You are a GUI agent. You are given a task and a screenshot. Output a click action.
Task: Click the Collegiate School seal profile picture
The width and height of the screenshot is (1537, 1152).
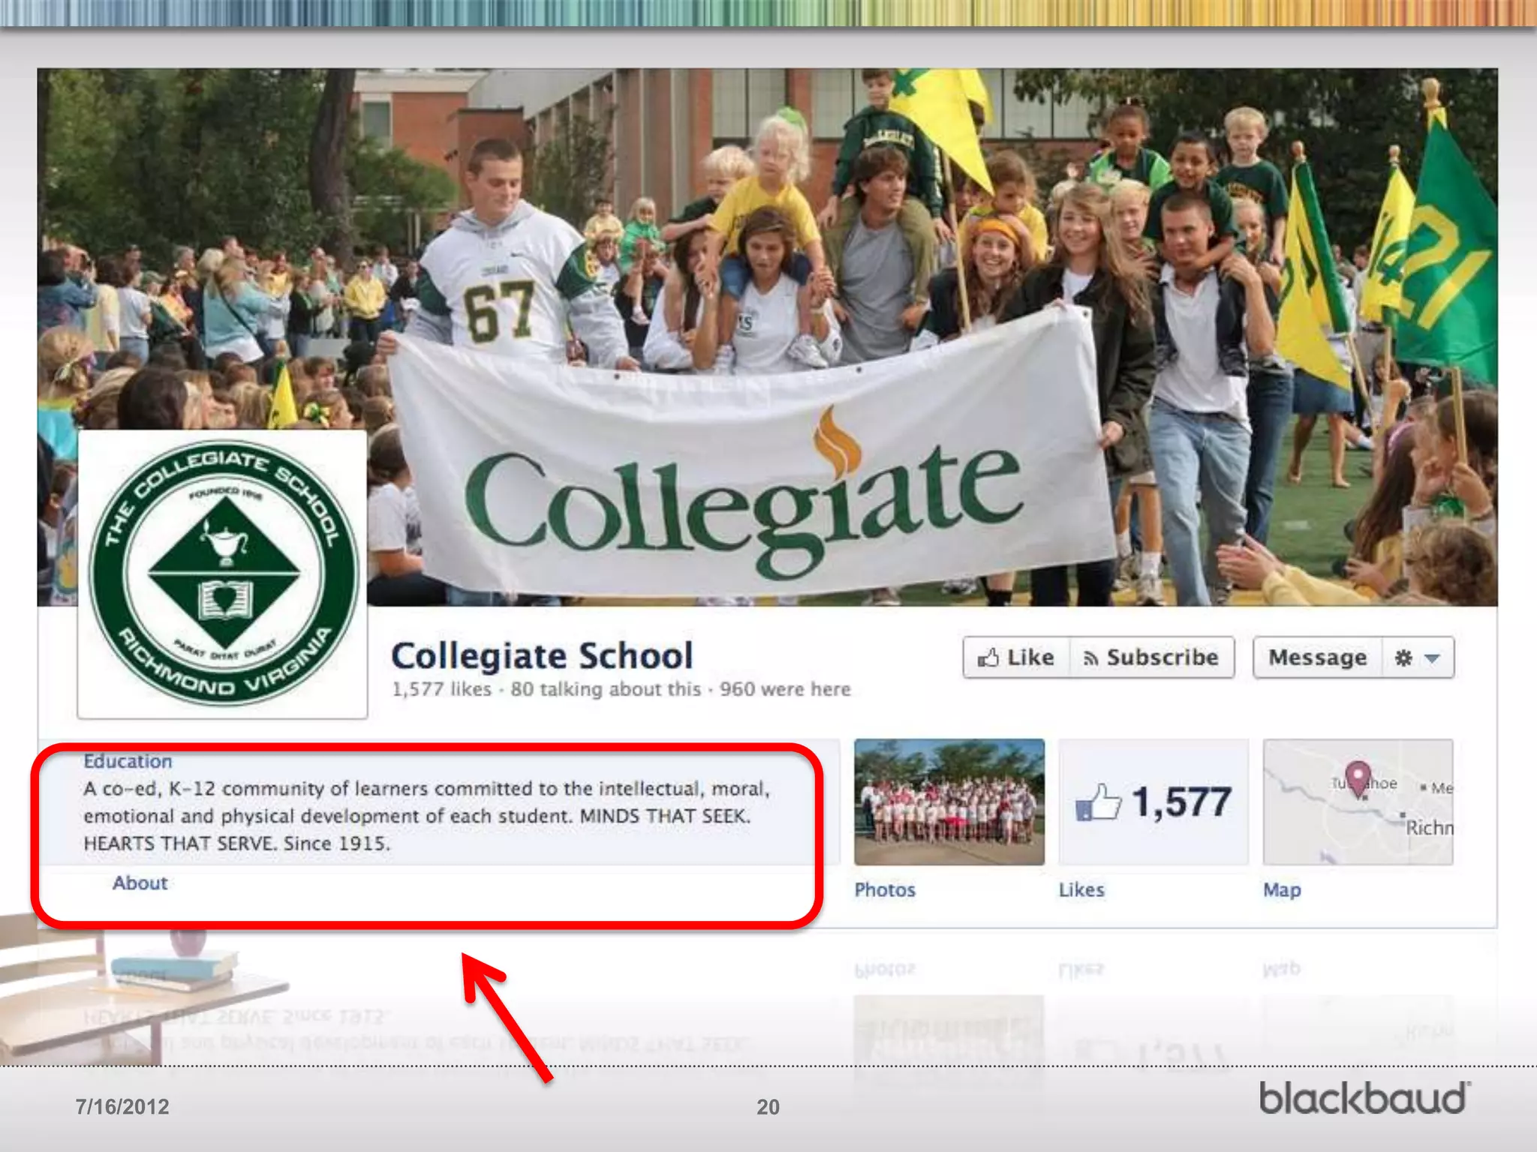pyautogui.click(x=222, y=574)
